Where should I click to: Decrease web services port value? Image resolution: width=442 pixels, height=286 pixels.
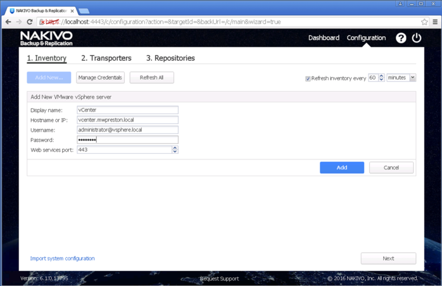175,152
